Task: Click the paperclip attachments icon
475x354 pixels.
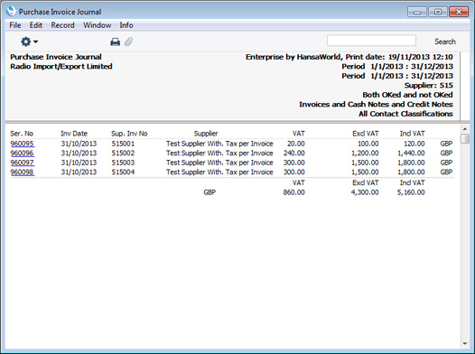Action: click(x=128, y=42)
